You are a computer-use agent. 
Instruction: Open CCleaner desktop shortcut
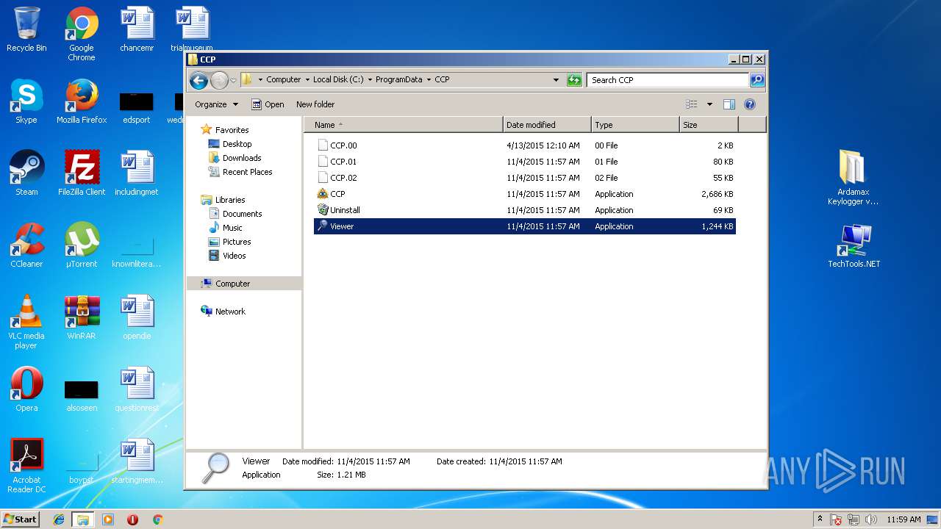(26, 245)
